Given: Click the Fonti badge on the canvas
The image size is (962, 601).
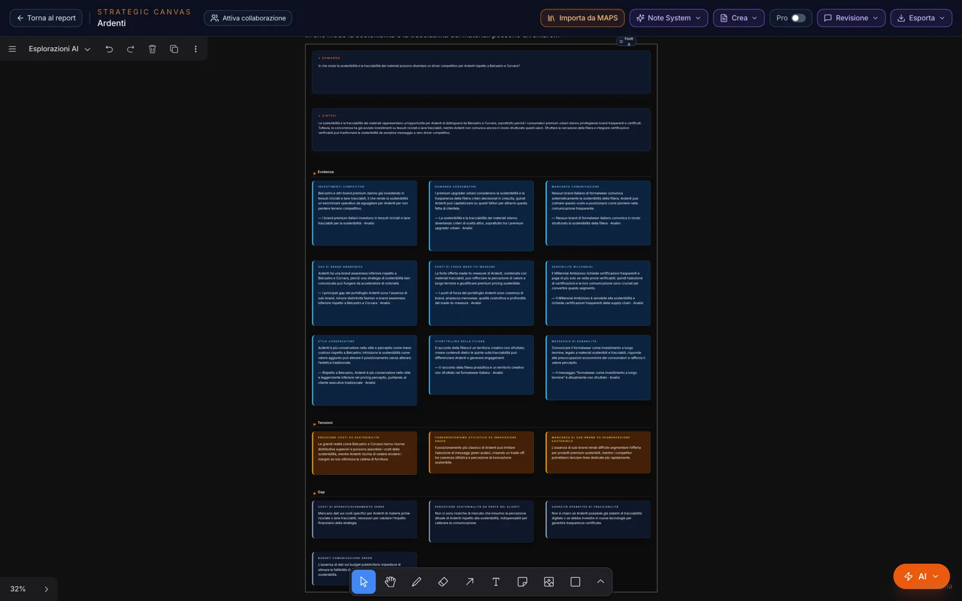Looking at the screenshot, I should pos(626,41).
